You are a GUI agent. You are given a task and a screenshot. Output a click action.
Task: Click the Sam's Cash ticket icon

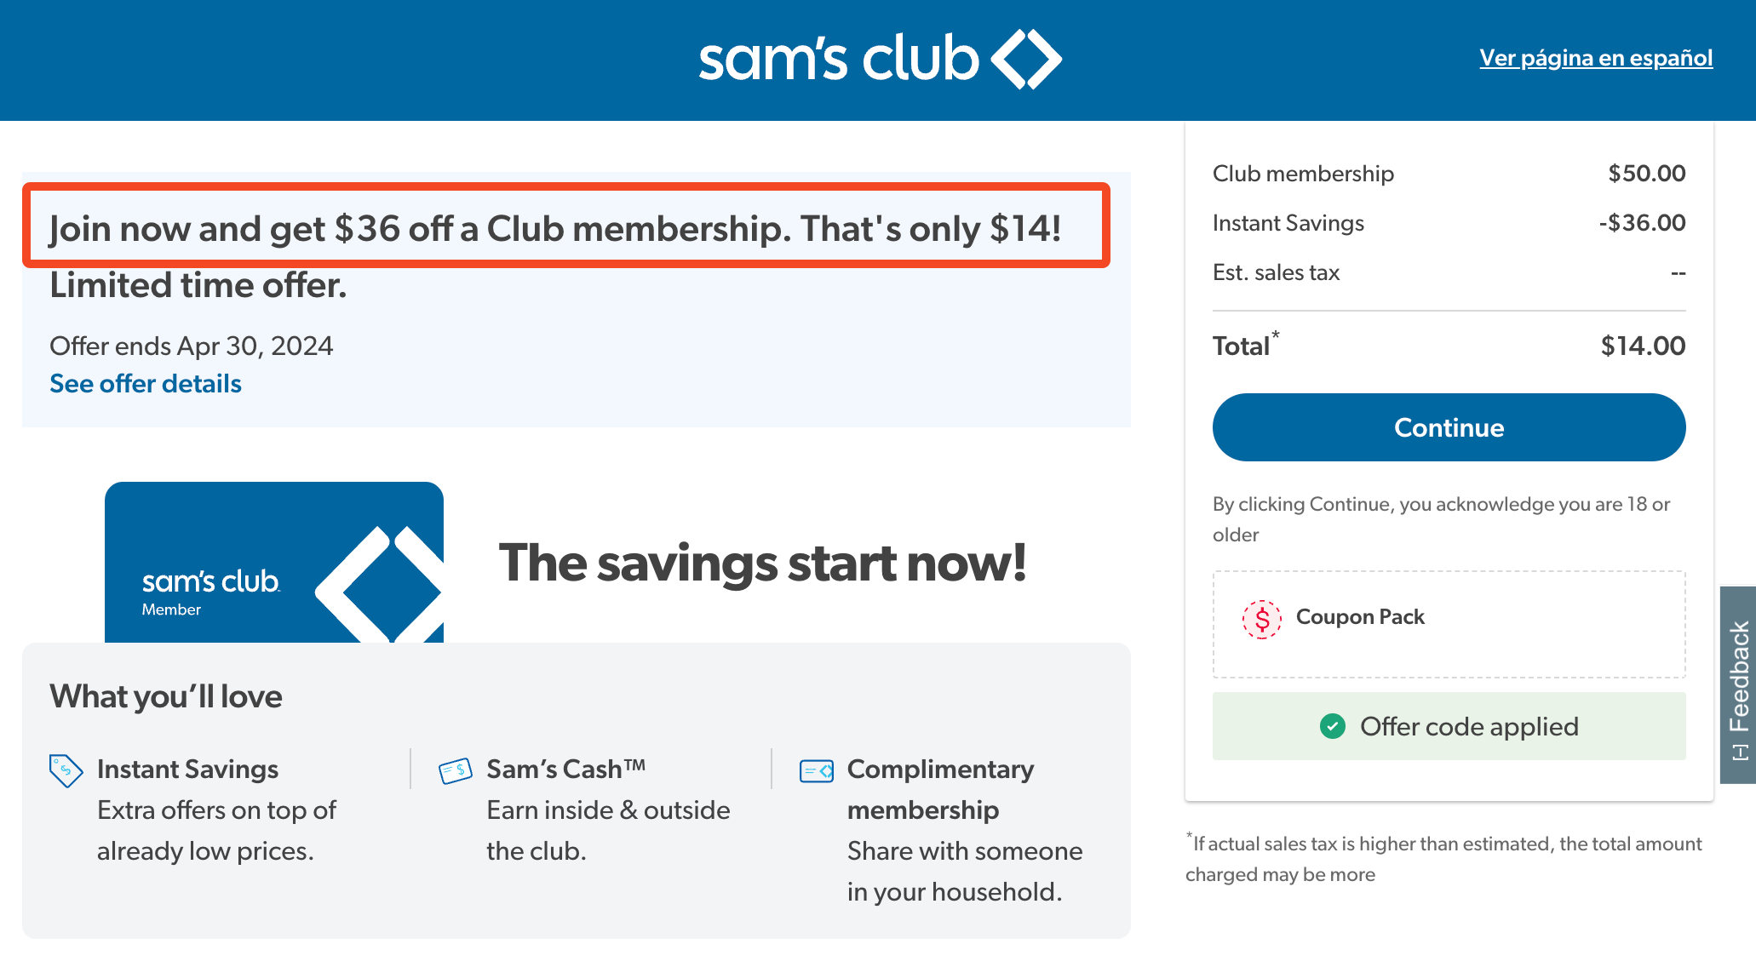(x=453, y=770)
